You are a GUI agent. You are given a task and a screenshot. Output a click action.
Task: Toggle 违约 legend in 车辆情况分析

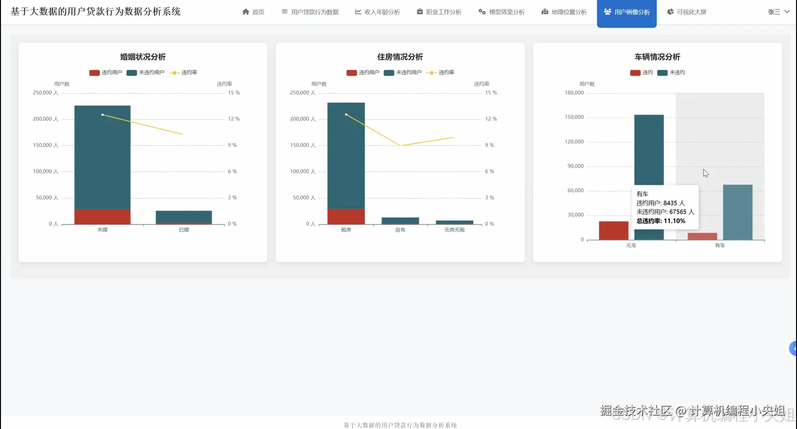tap(641, 72)
